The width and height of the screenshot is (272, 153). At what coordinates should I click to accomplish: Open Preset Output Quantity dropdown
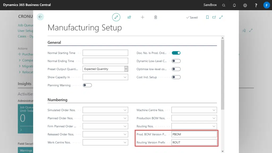126,69
